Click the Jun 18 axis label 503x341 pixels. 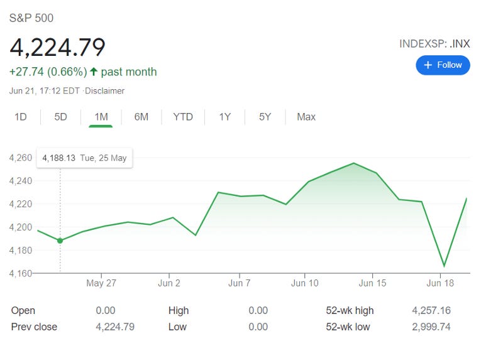pyautogui.click(x=440, y=283)
